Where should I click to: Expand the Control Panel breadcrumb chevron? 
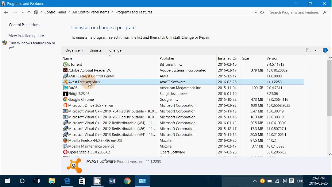(69, 12)
